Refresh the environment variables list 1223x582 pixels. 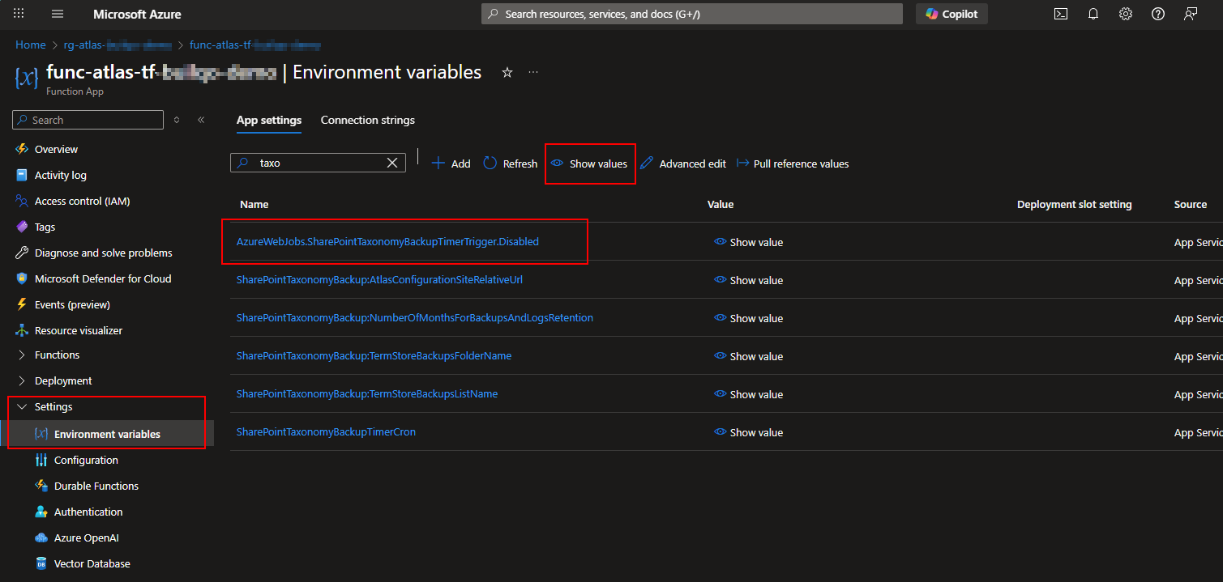511,164
